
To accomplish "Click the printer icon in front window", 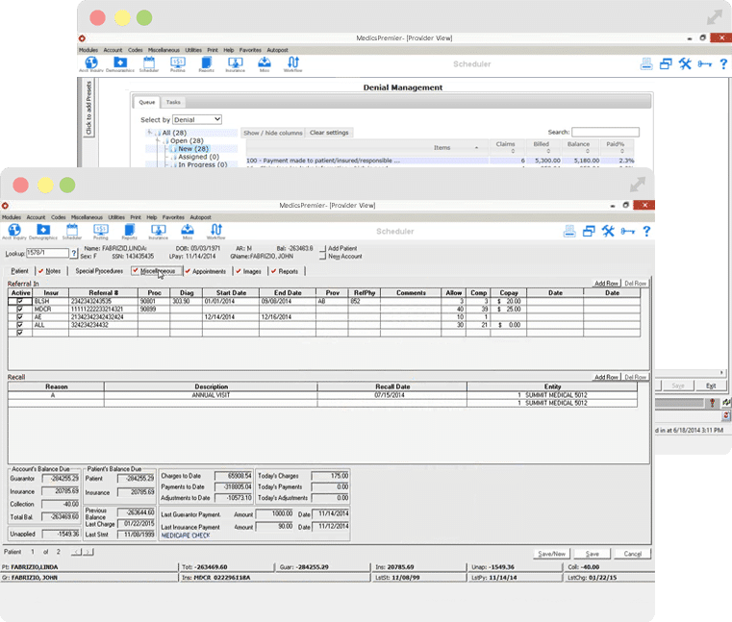I will coord(568,231).
